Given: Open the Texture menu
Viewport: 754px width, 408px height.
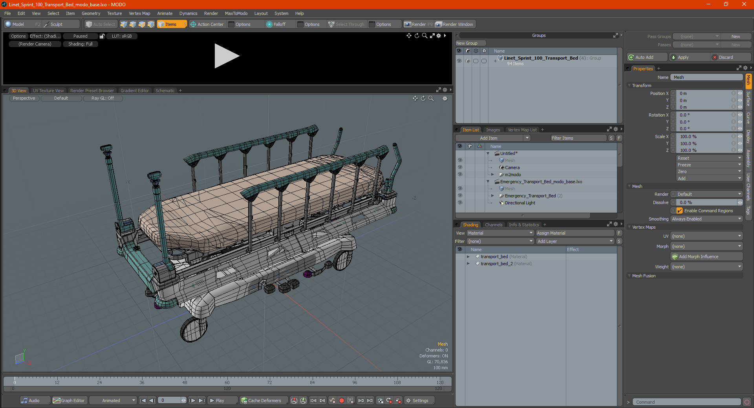Looking at the screenshot, I should (x=114, y=13).
